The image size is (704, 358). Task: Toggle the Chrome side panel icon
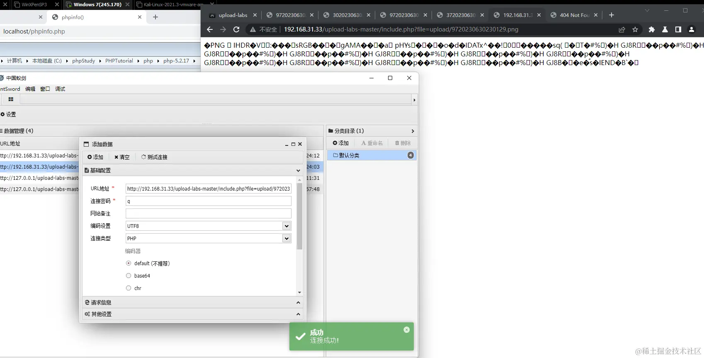click(678, 29)
